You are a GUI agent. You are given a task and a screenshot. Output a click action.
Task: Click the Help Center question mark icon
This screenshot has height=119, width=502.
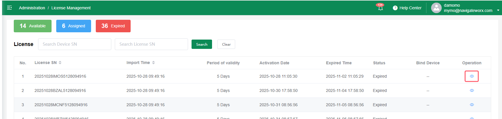click(x=395, y=8)
